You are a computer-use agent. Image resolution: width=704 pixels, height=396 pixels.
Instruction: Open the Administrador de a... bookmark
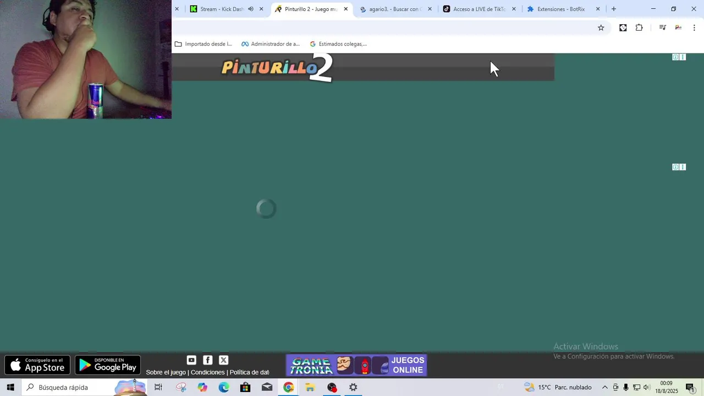[271, 44]
